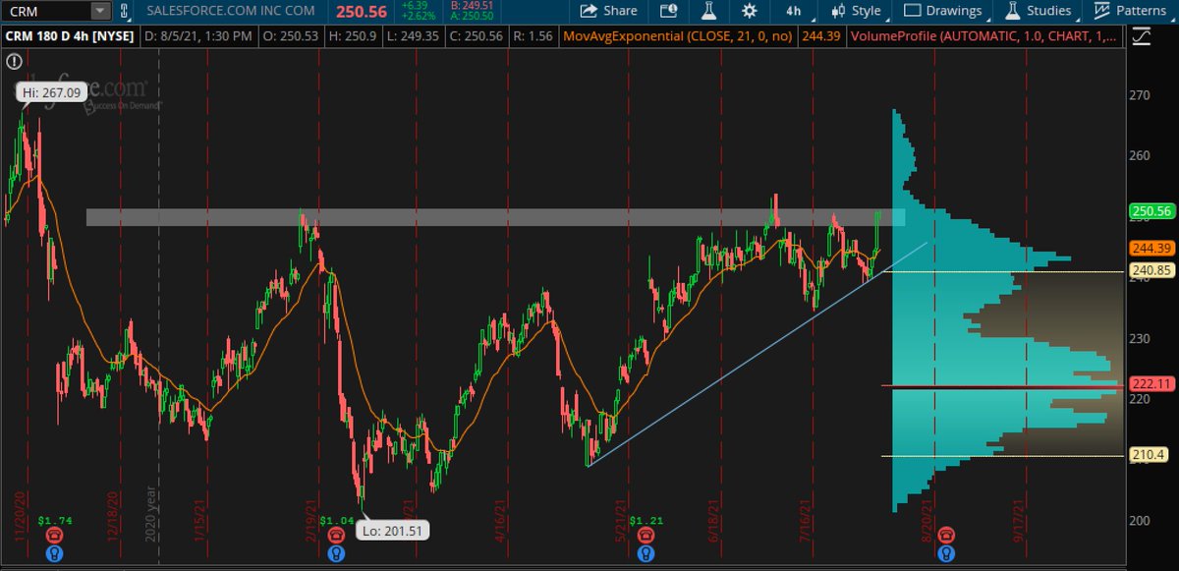Click the red earnings phone icon under $1.74
Screen dimensions: 1179x571
(54, 535)
